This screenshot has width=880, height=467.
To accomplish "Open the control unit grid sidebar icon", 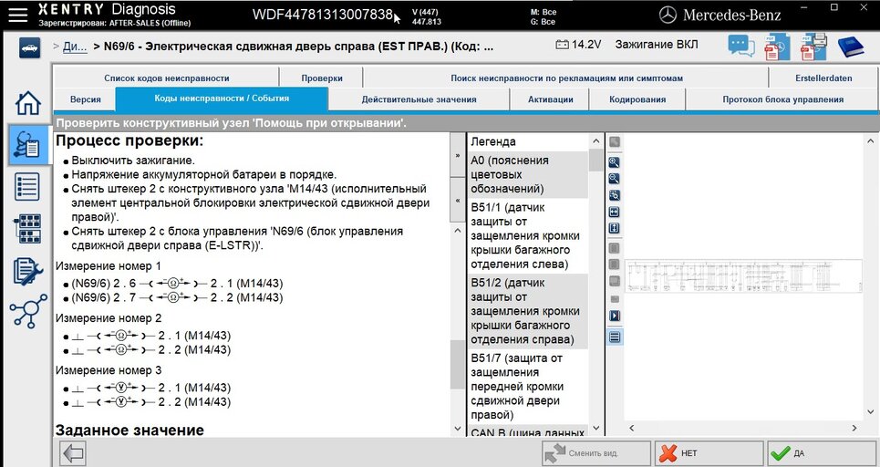I will [28, 228].
